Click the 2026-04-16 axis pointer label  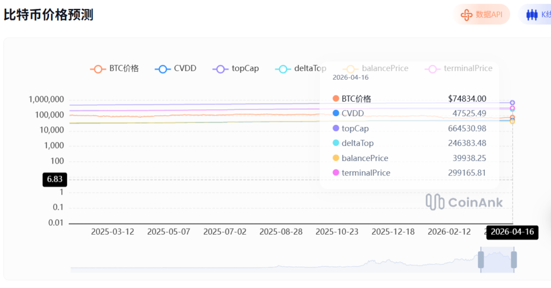(x=512, y=233)
